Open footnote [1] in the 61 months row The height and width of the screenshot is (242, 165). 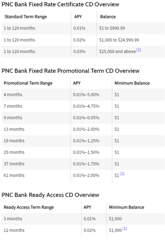(x=122, y=174)
